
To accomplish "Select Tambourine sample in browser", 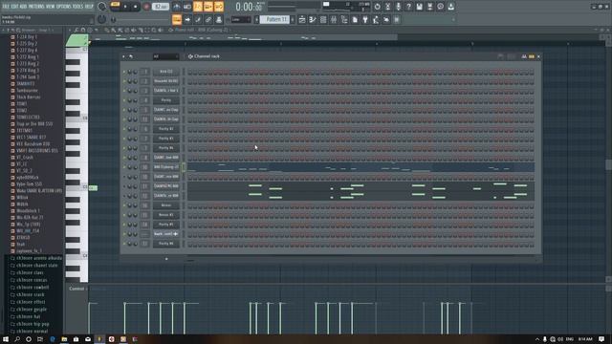I will [27, 91].
